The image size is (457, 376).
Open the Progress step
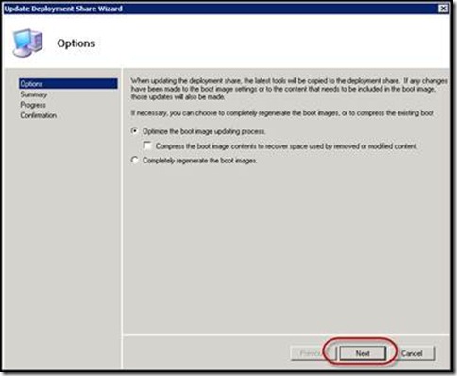click(x=33, y=105)
